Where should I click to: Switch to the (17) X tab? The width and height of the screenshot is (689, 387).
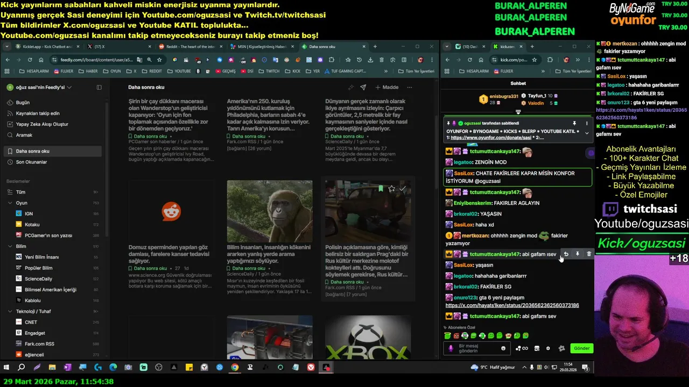pyautogui.click(x=118, y=47)
